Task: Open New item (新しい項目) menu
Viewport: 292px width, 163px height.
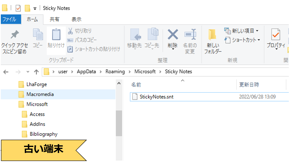Action: [x=241, y=31]
